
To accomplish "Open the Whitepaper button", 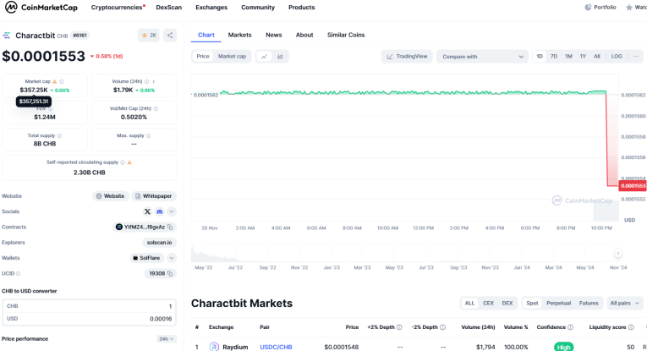I will coord(154,196).
